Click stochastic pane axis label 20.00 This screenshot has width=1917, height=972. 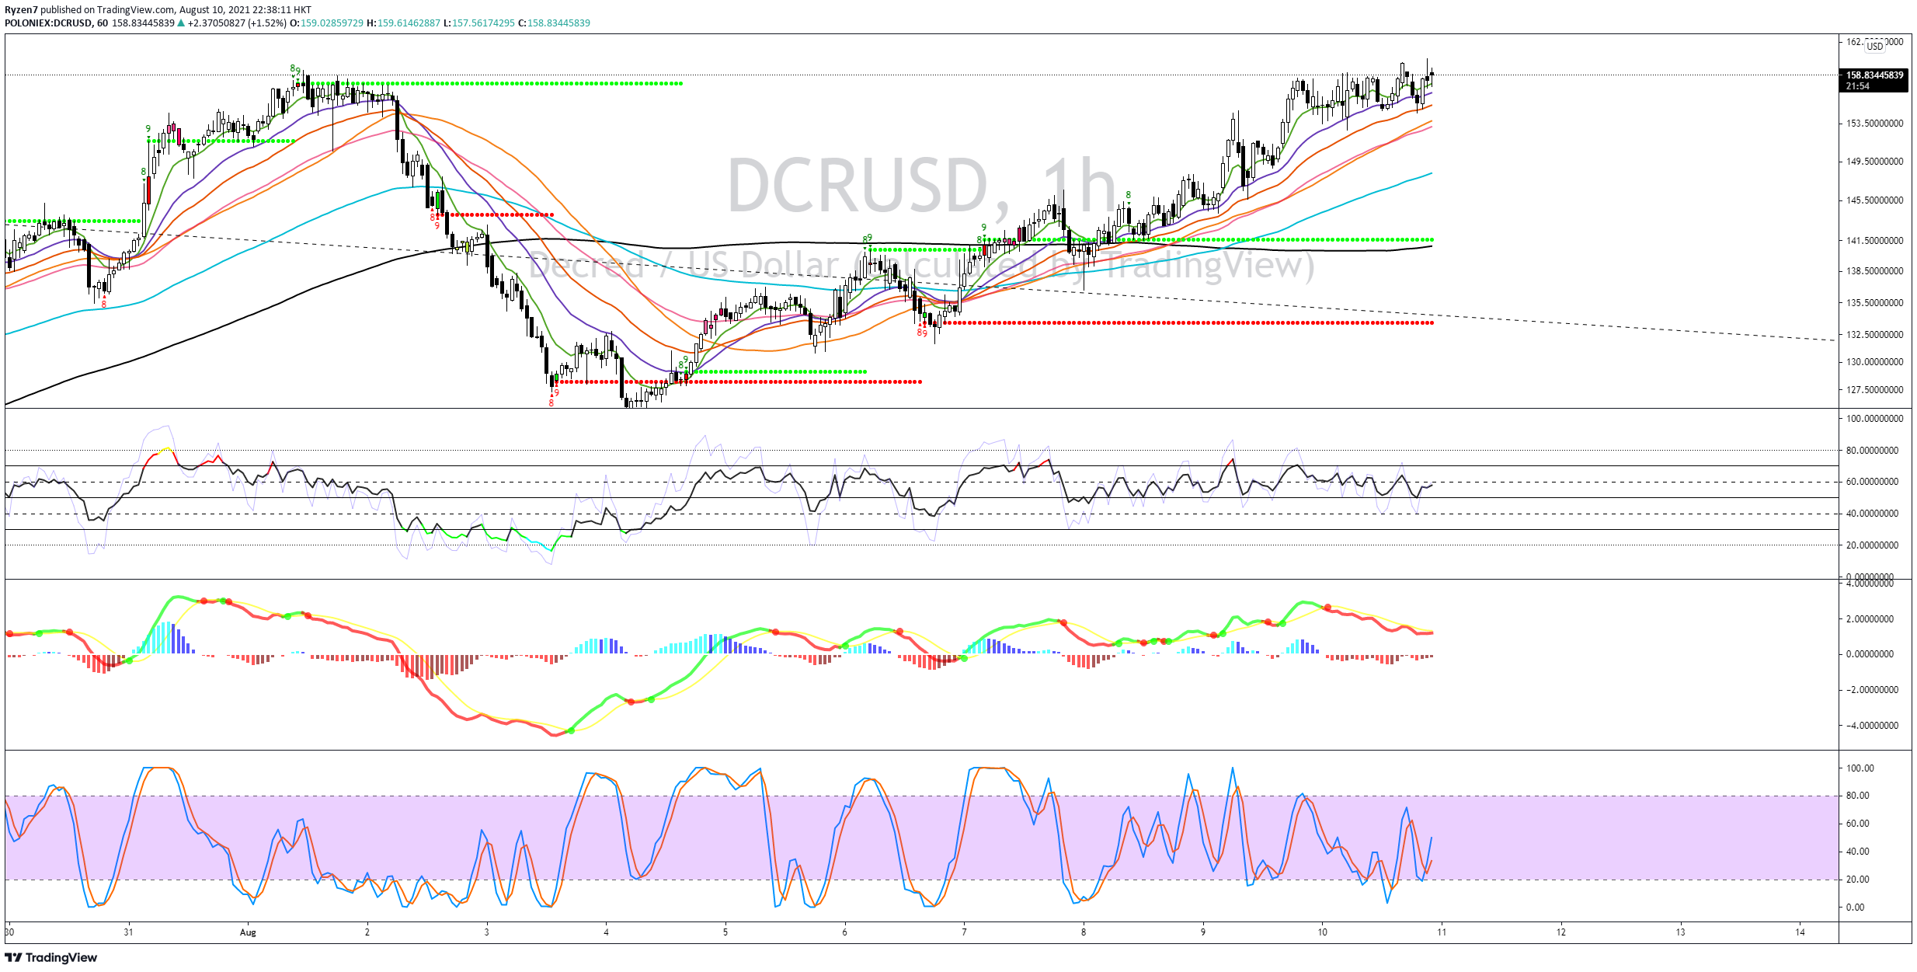[x=1859, y=880]
